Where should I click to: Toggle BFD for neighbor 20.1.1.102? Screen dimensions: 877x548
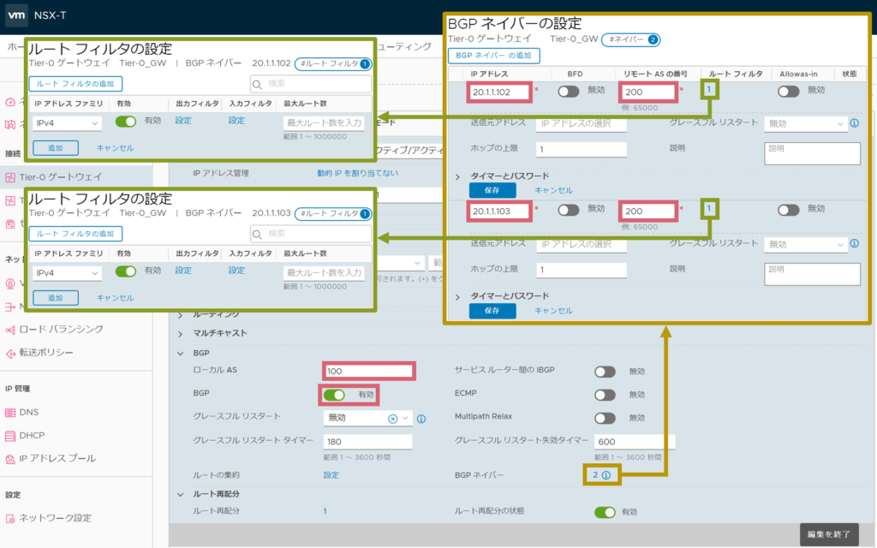[569, 92]
